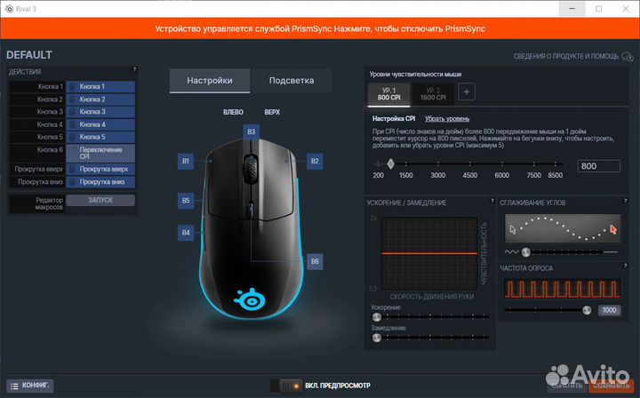Open the Кнопка 2 action dropdown
Image resolution: width=640 pixels, height=398 pixels.
tap(100, 99)
